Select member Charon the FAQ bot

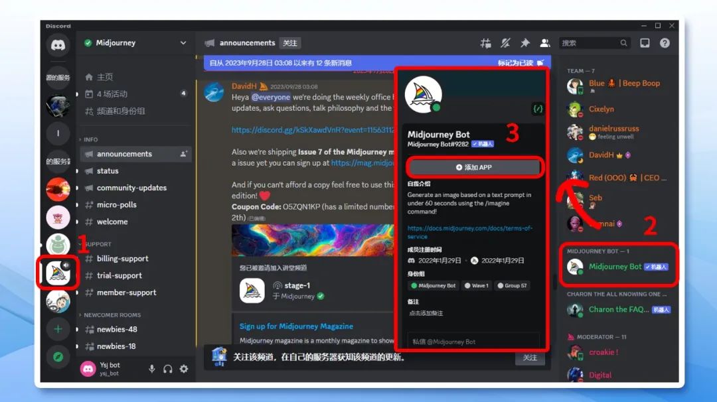coord(619,310)
